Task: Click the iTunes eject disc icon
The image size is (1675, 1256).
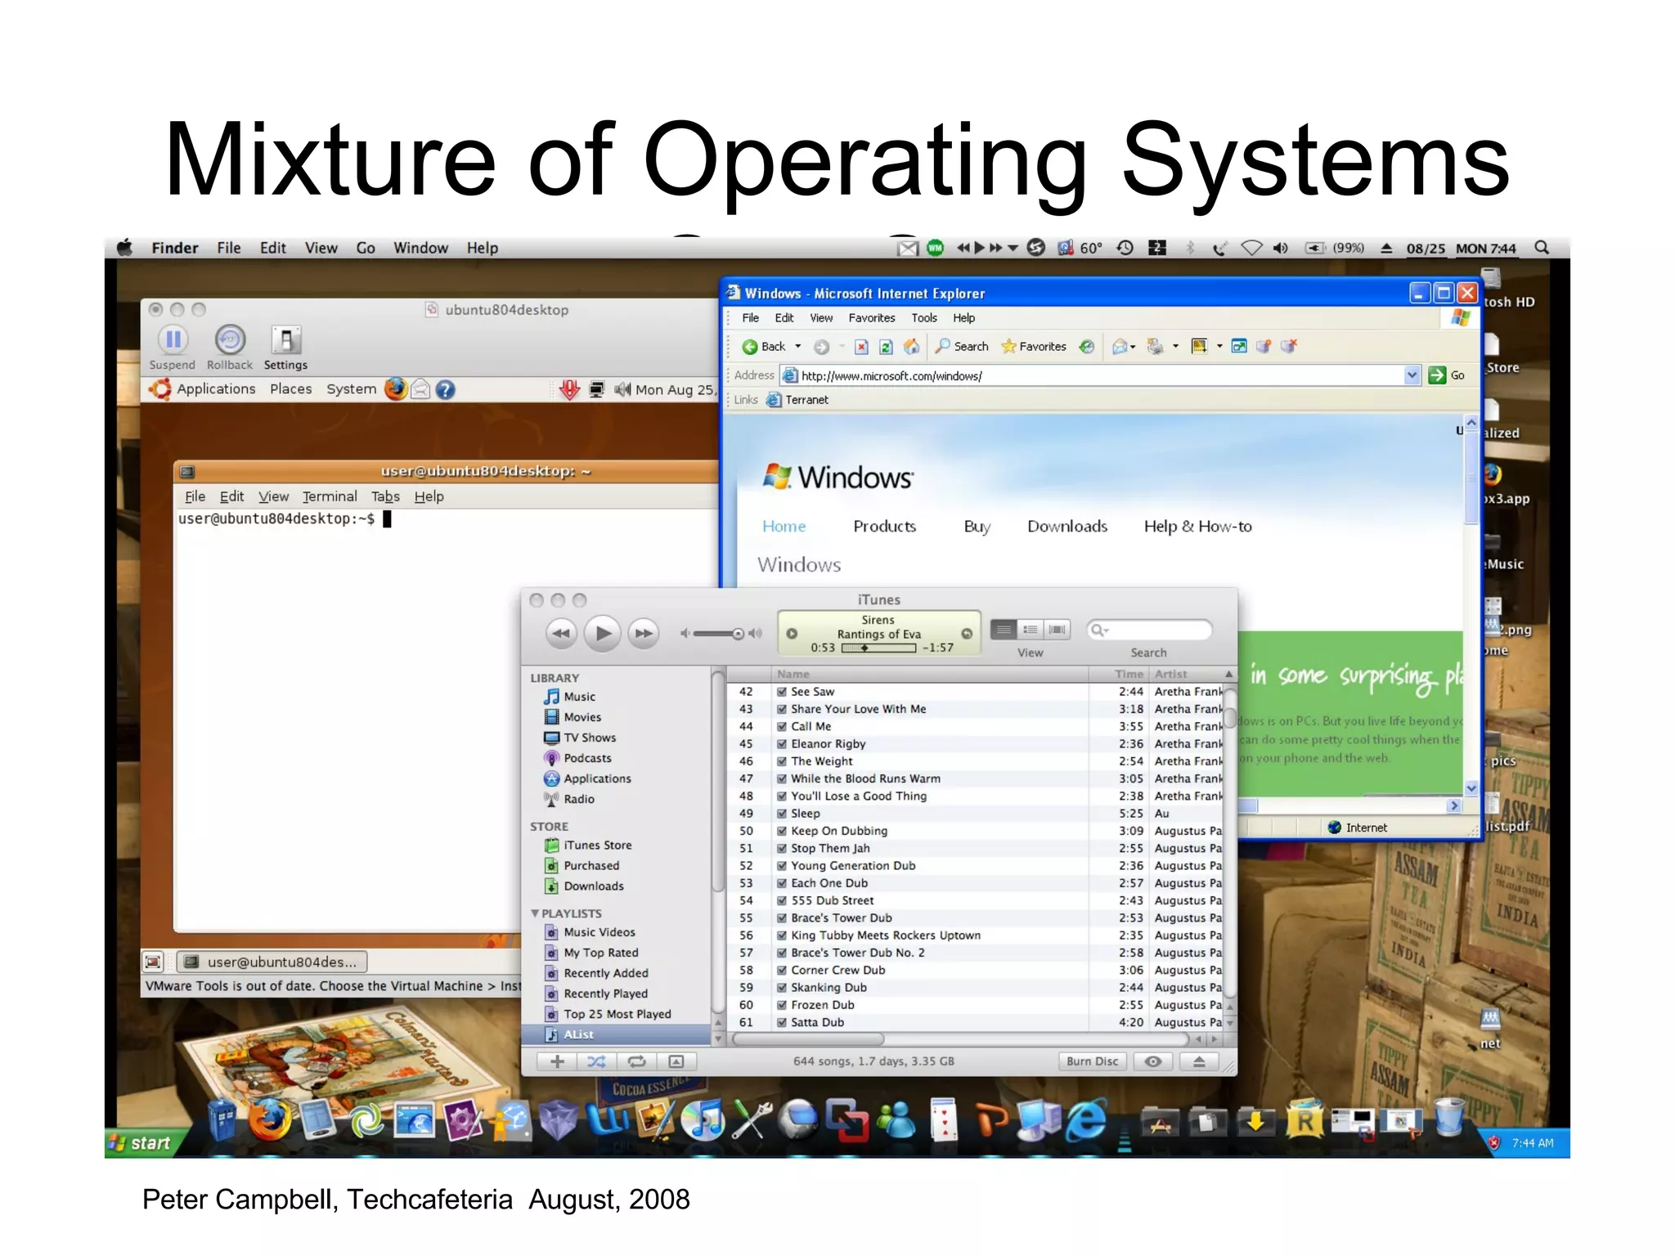Action: [x=1199, y=1061]
